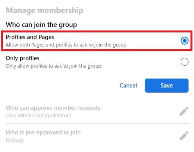The height and width of the screenshot is (152, 194).
Task: Click pencil icon beside pre-approved to join
Action: [x=184, y=136]
